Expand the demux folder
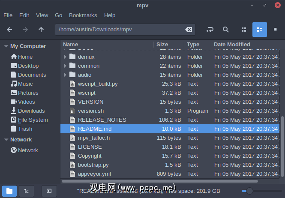285x198 pixels. [x=65, y=57]
